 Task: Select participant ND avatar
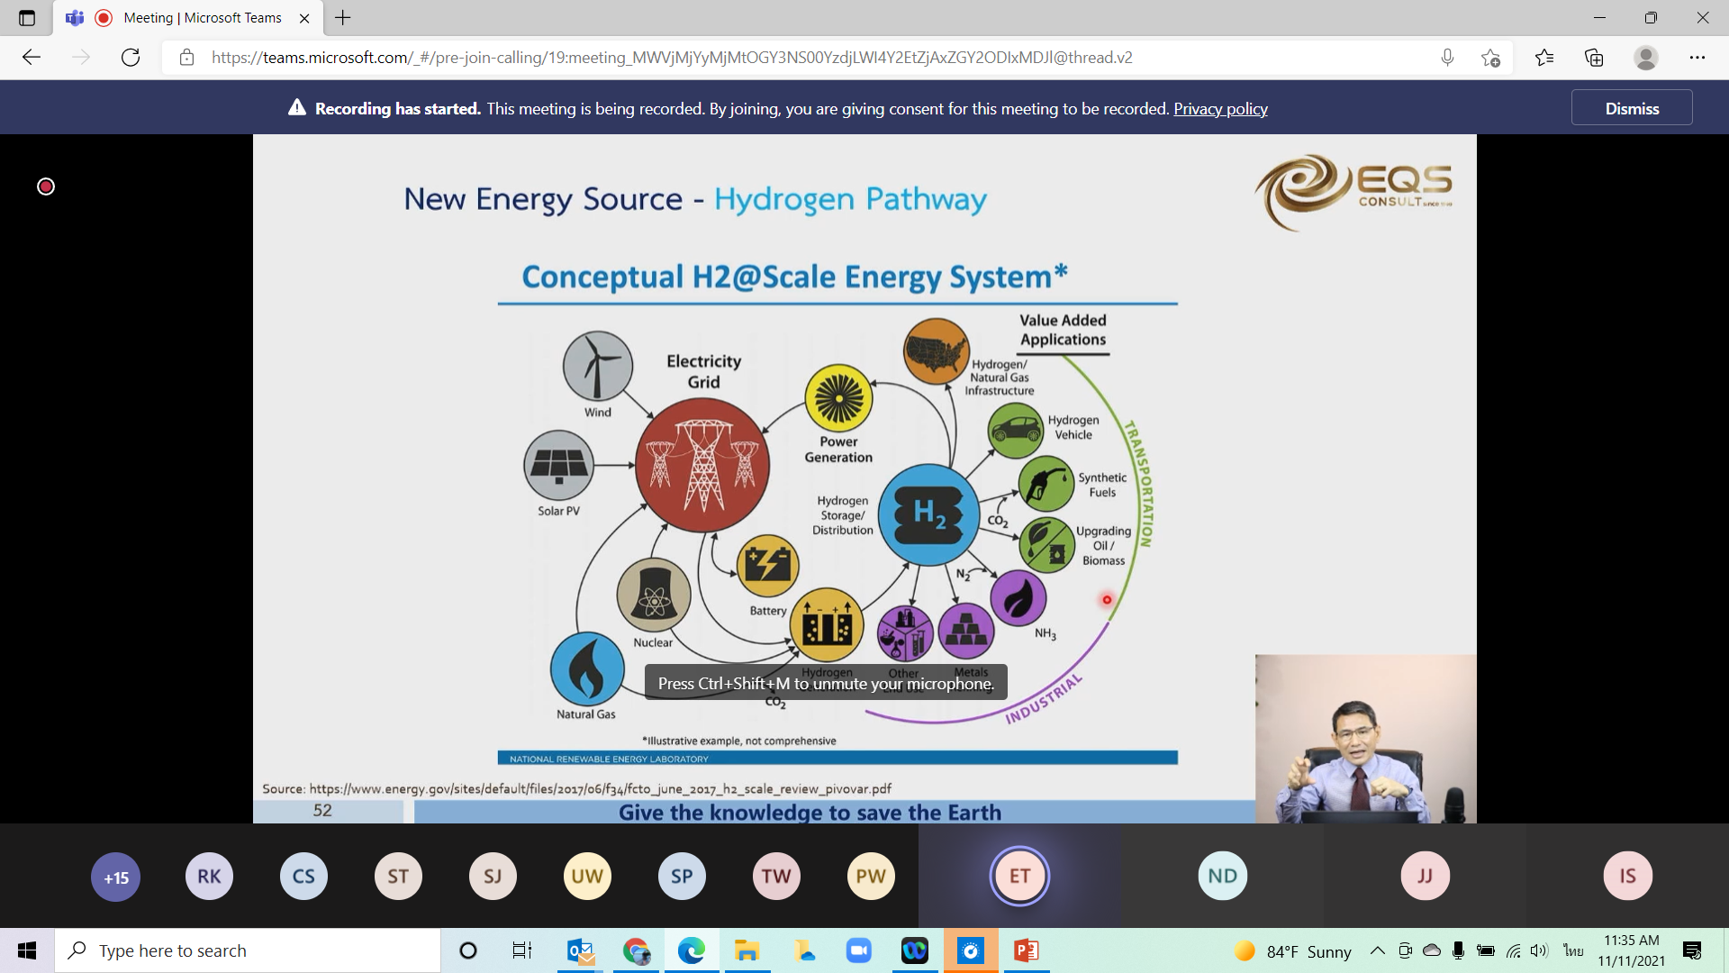point(1222,877)
